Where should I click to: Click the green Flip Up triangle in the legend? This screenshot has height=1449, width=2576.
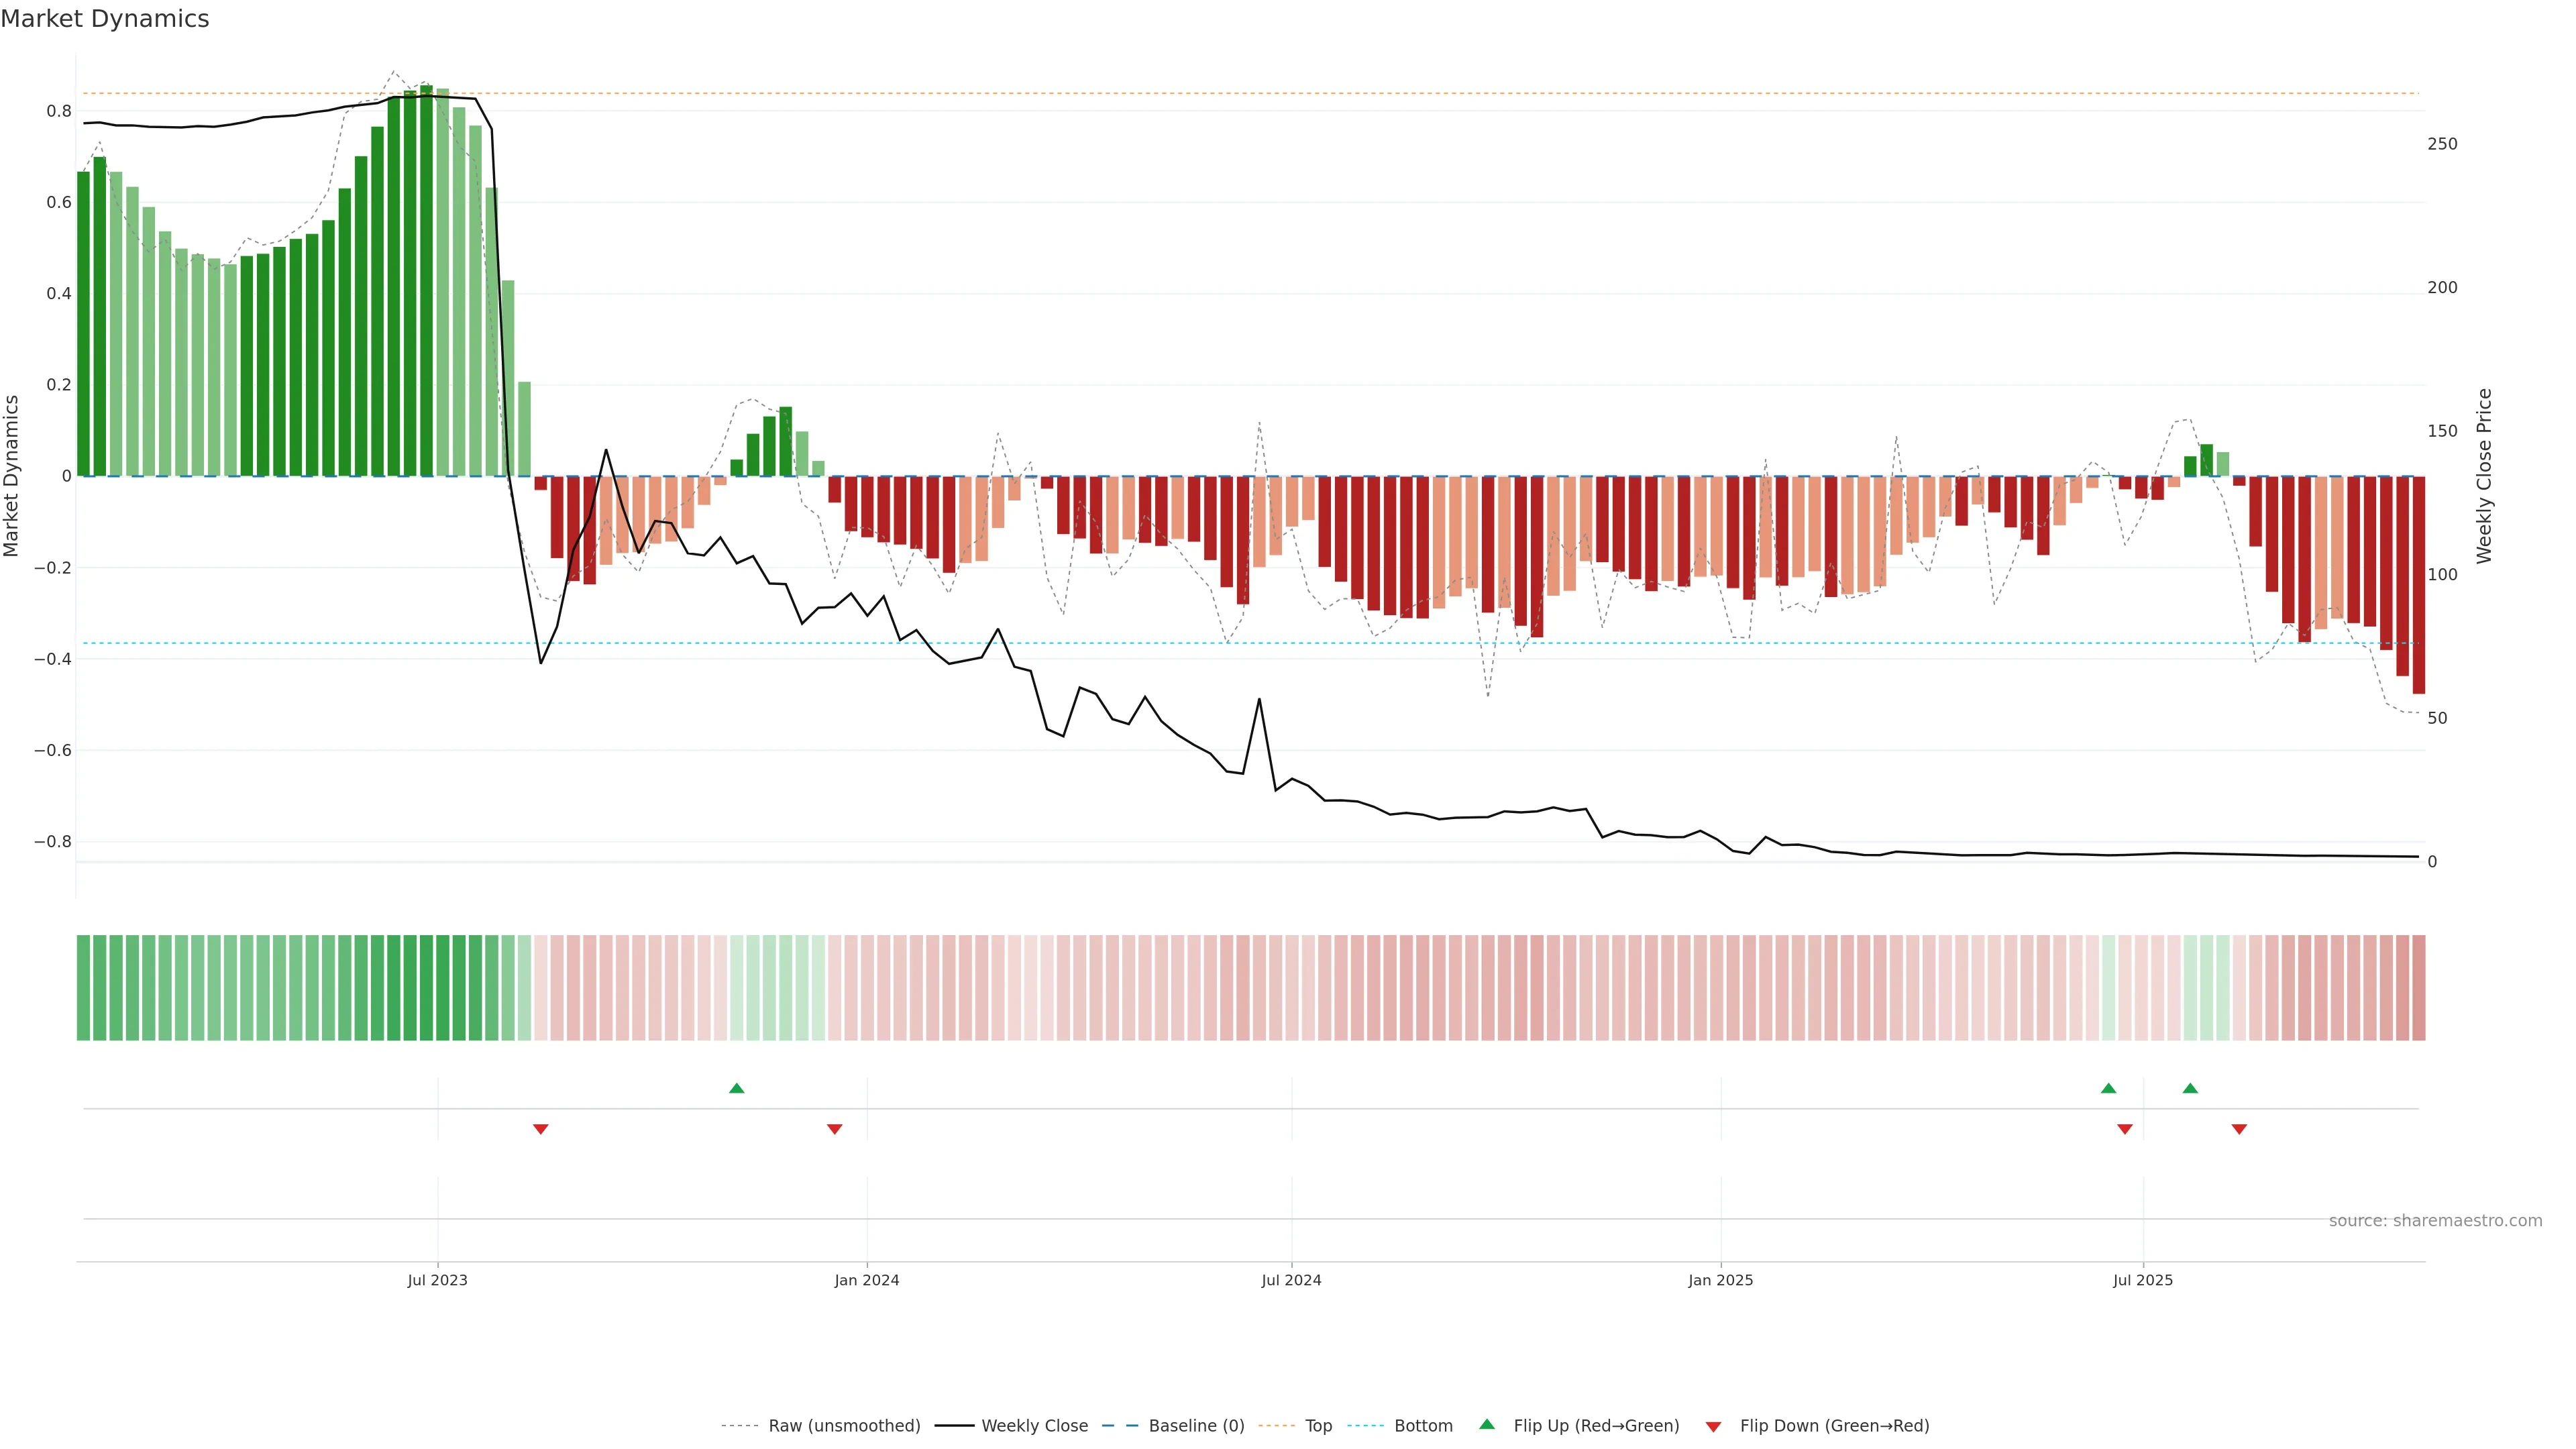1487,1424
